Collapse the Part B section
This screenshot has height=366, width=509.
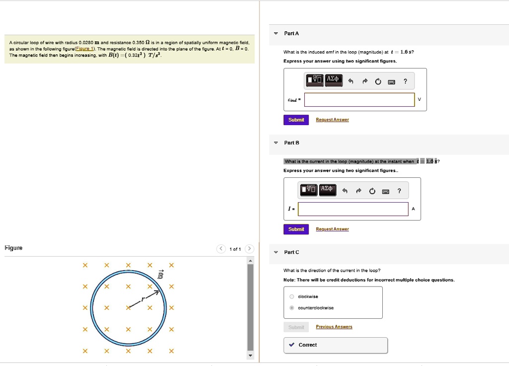point(276,143)
